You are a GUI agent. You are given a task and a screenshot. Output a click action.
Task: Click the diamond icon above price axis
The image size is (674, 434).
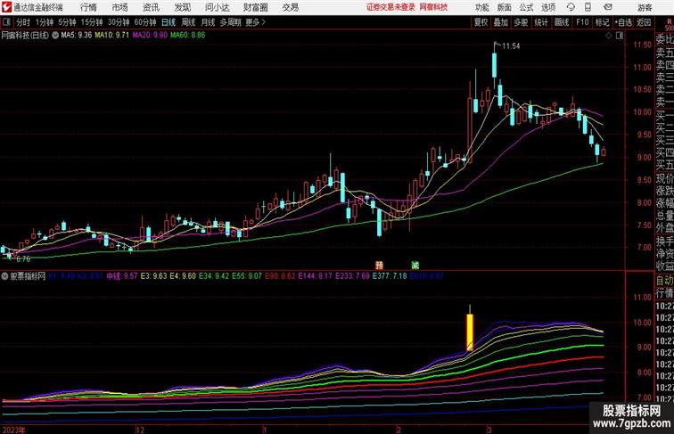(609, 36)
